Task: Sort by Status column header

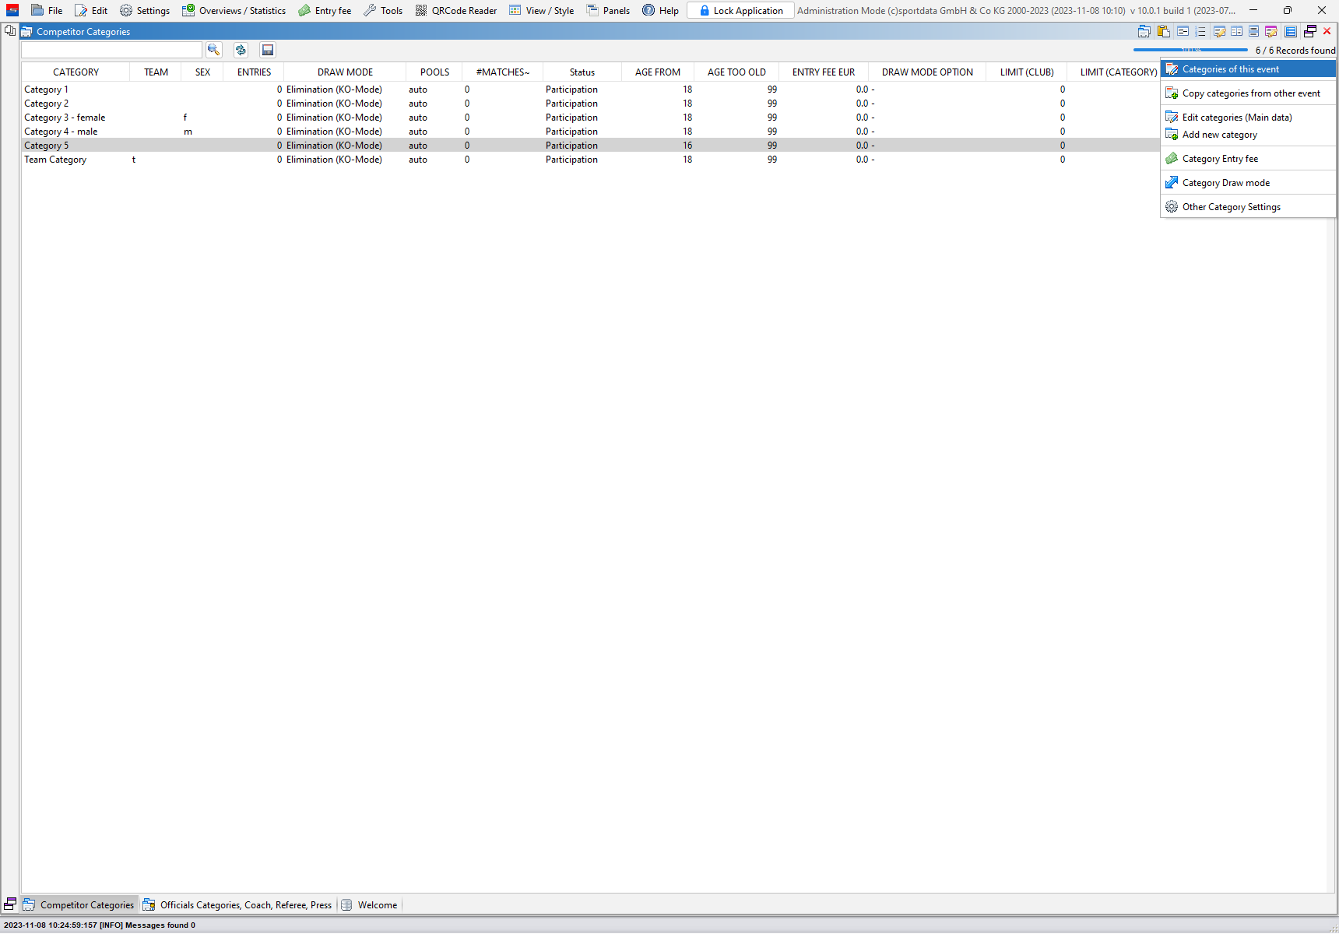Action: coord(582,72)
